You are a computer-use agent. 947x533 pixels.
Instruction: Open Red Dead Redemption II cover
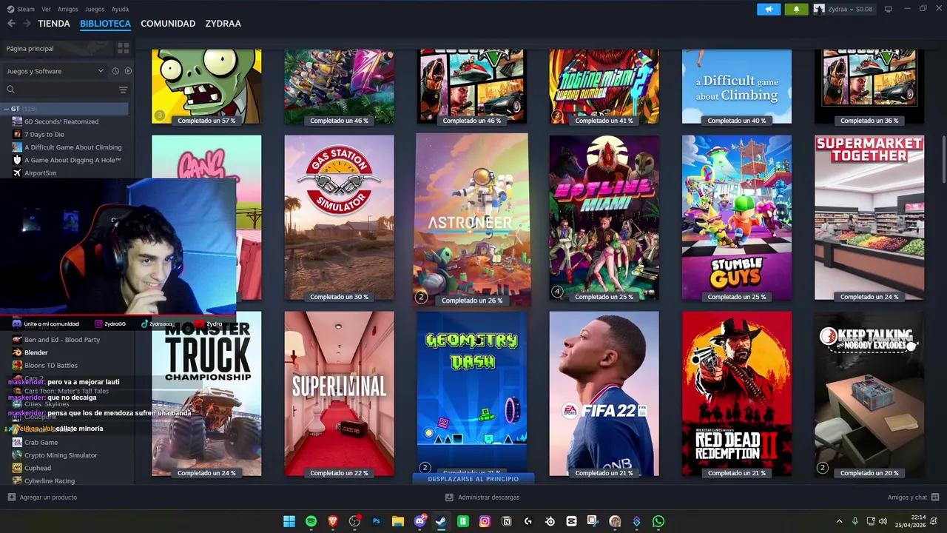point(737,394)
